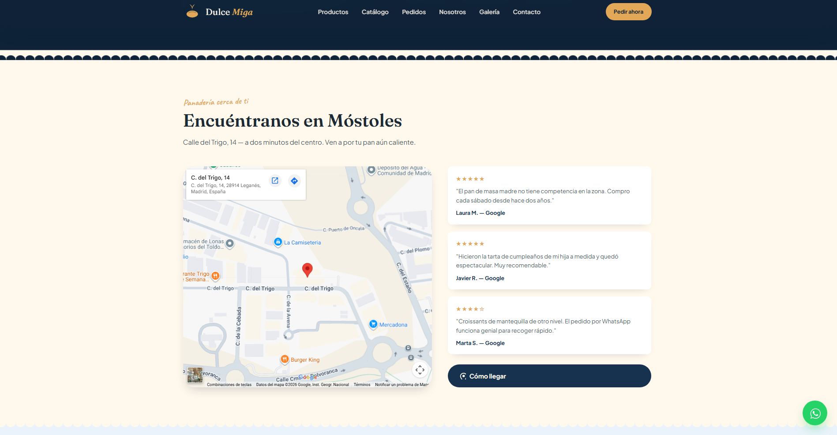Viewport: 837px width, 435px height.
Task: Click the Mercadona map marker
Action: 373,324
